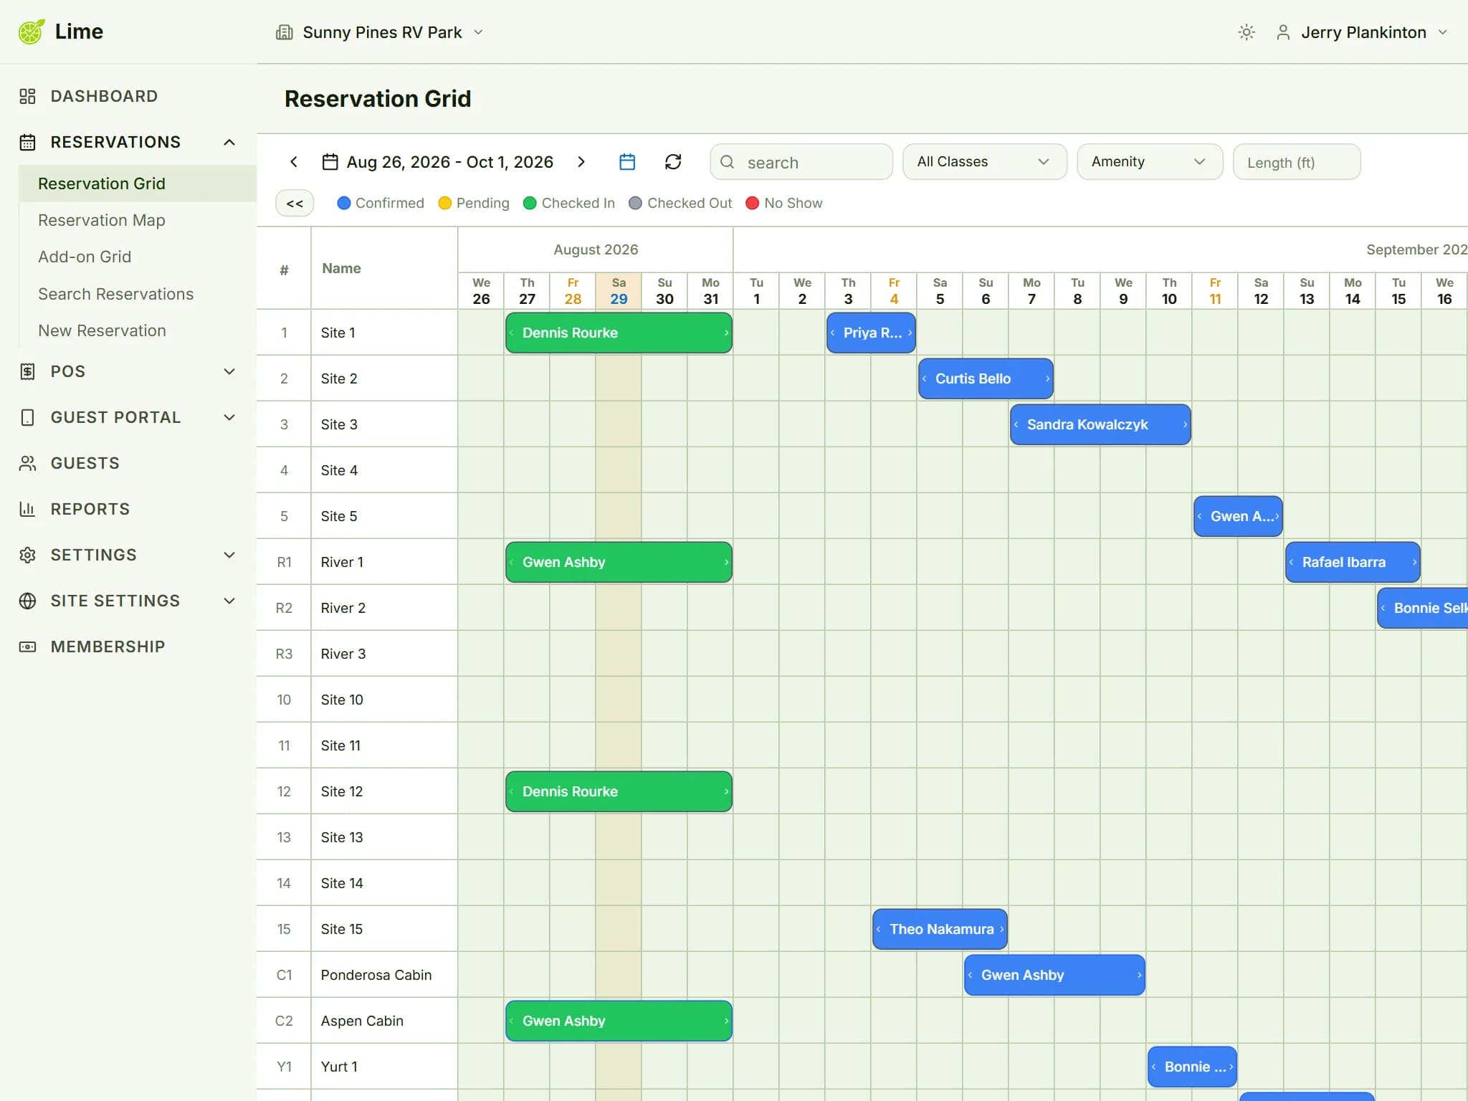The width and height of the screenshot is (1468, 1101).
Task: Click the Membership card icon
Action: (27, 647)
